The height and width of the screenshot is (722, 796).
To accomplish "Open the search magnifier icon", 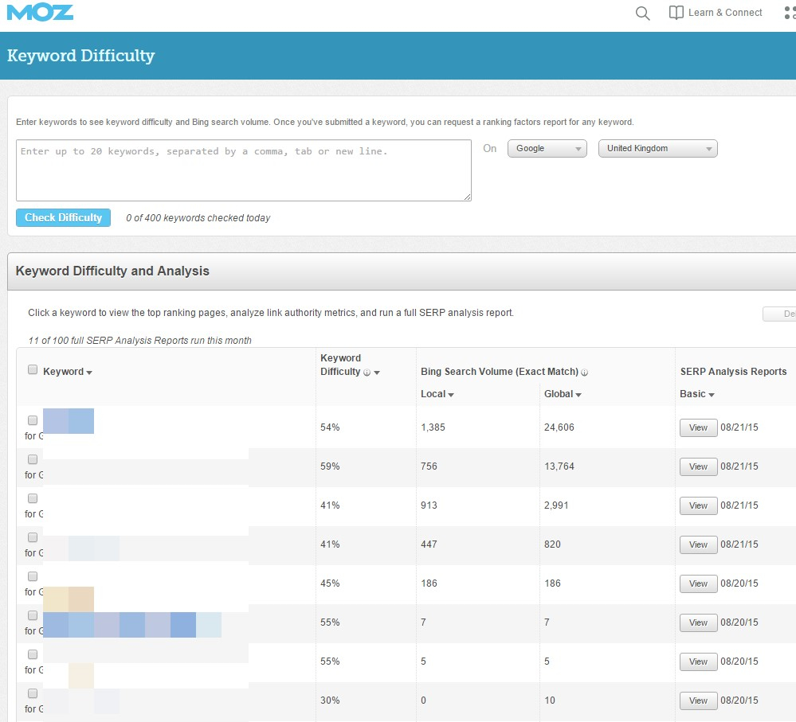I will (x=642, y=14).
